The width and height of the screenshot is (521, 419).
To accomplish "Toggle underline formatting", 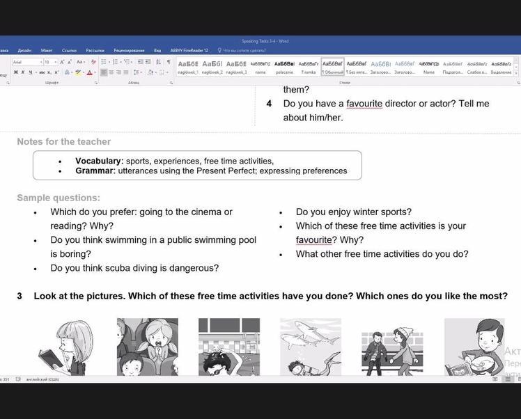I will pyautogui.click(x=31, y=72).
